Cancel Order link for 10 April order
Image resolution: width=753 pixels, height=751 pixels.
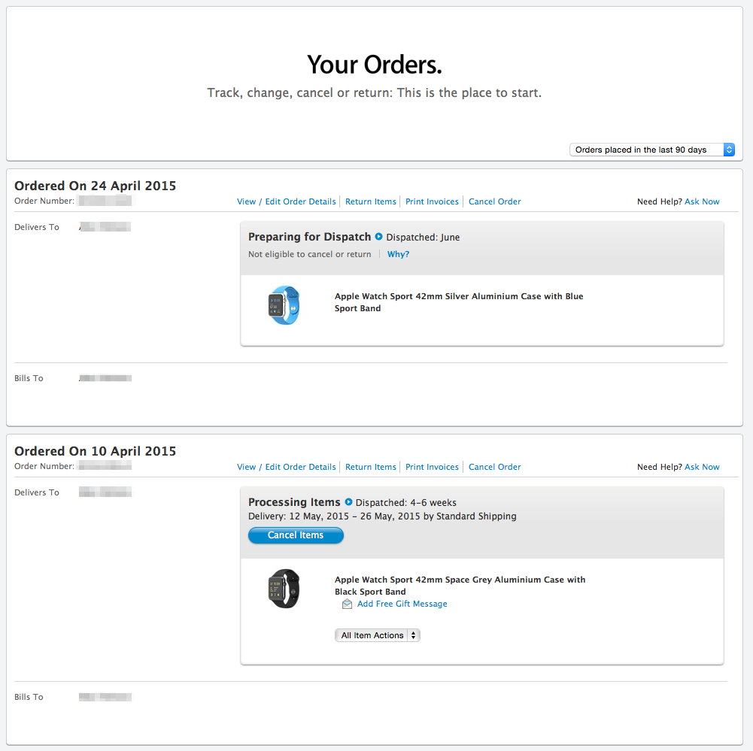click(x=495, y=467)
